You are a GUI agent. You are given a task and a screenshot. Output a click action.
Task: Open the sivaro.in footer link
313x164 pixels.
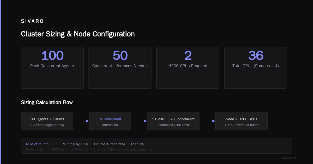pos(289,158)
